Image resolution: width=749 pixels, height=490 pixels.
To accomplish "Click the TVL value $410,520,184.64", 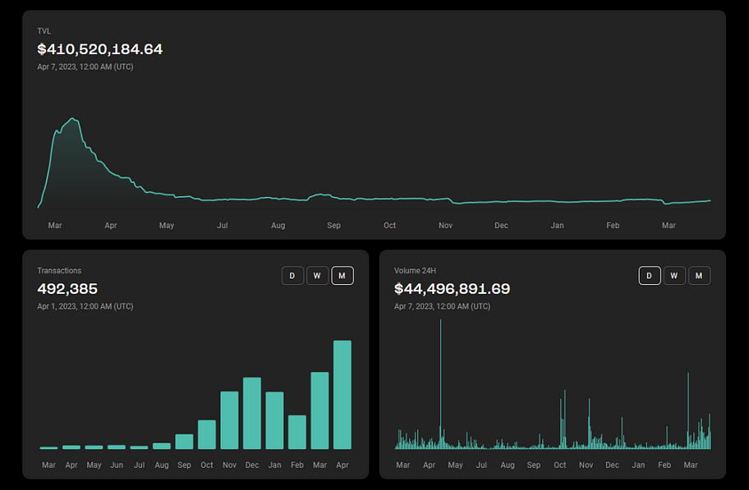I will coord(100,49).
